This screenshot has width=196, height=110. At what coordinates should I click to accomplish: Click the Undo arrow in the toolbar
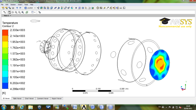[x=17, y=8]
